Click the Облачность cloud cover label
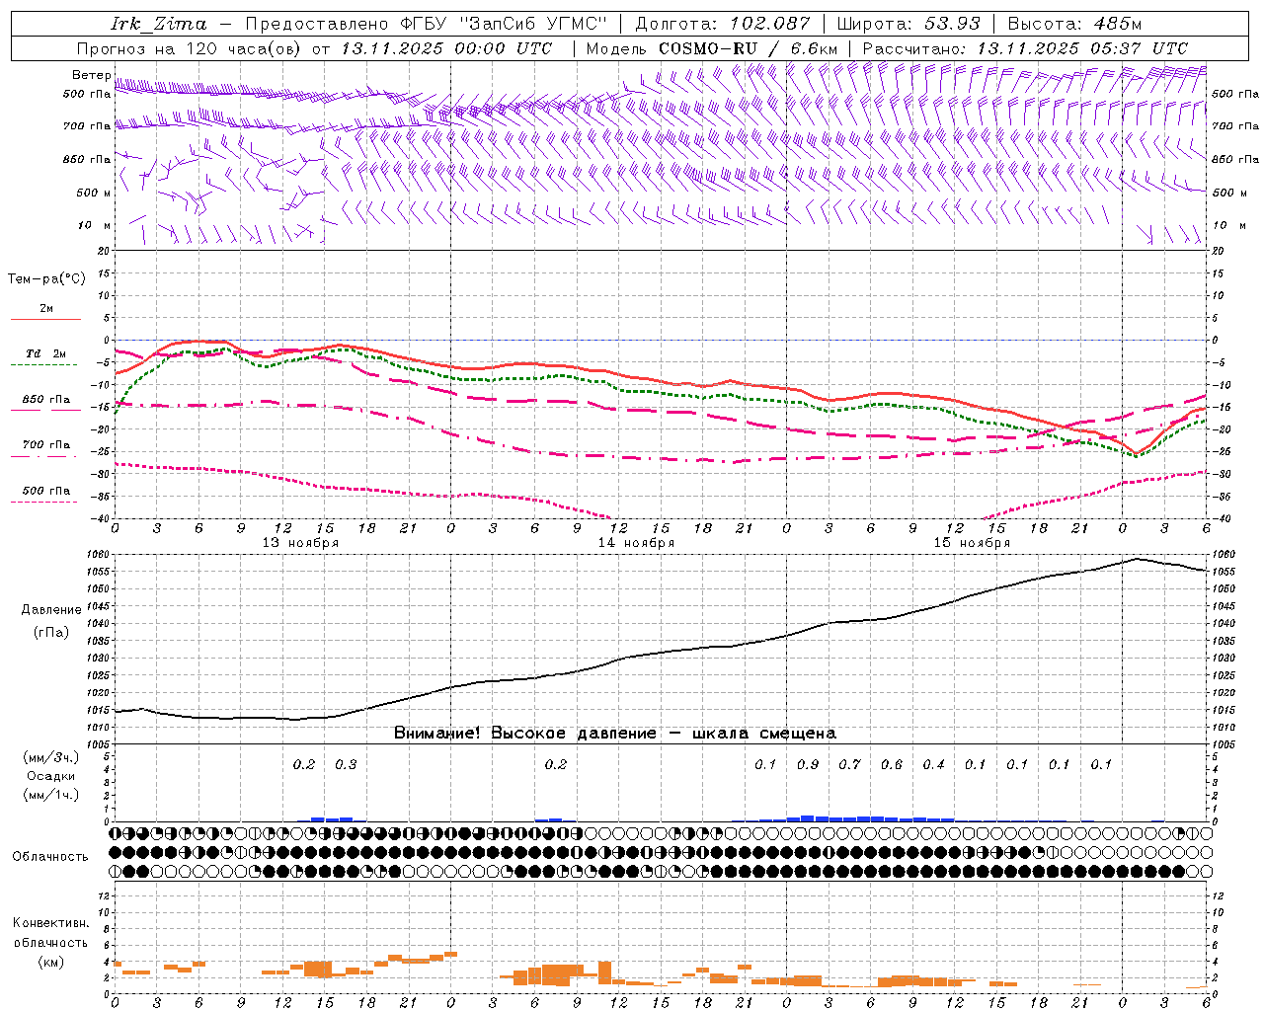This screenshot has height=1011, width=1264. pyautogui.click(x=50, y=857)
